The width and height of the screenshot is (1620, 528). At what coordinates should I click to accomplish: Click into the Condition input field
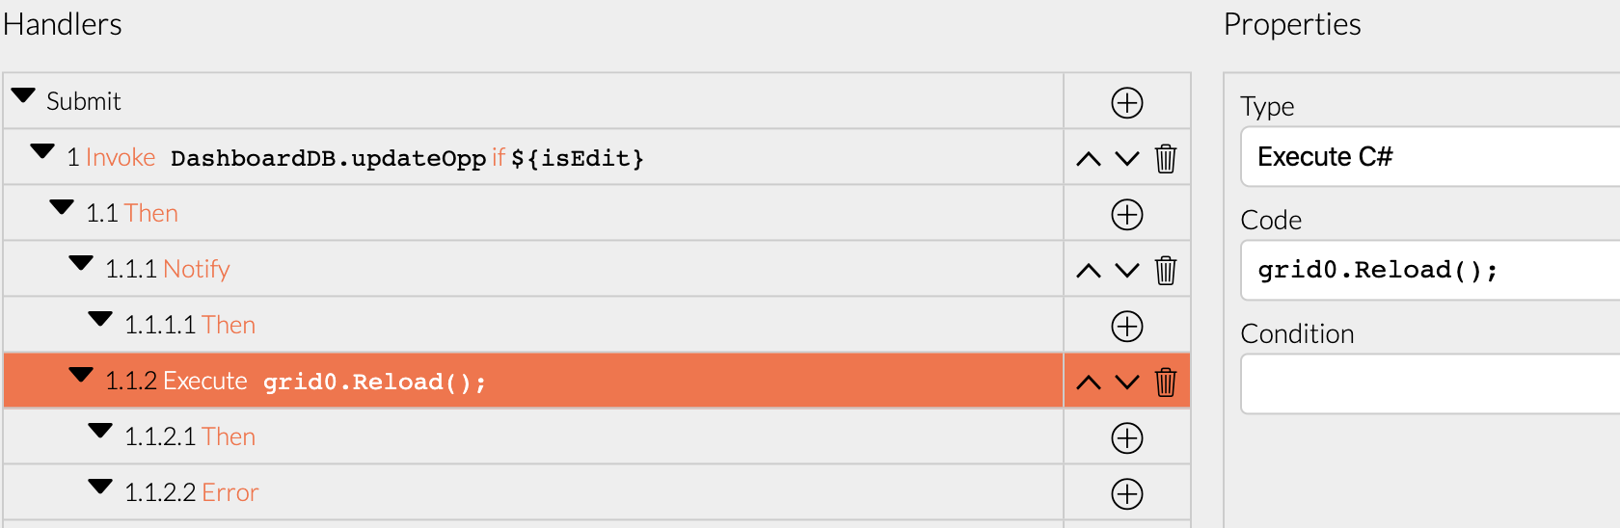pos(1430,384)
